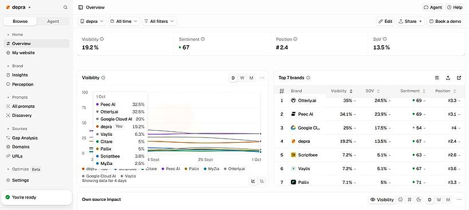Click the info icon beside Top 7 brands
The image size is (469, 210).
309,78
